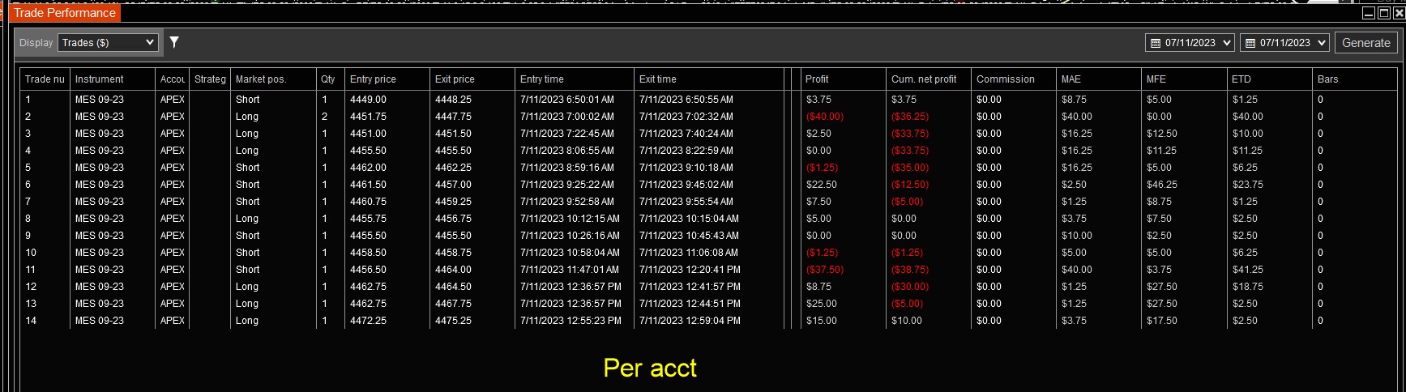The width and height of the screenshot is (1406, 392).
Task: Select exit price 4462.25 in trade 5
Action: click(453, 168)
